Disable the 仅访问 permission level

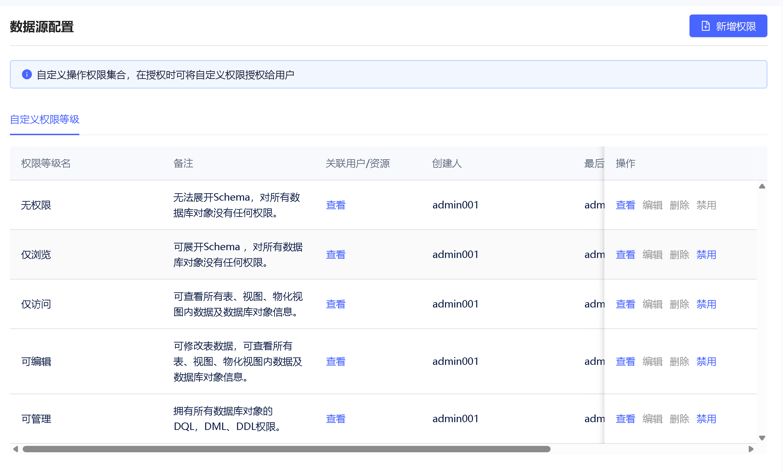[706, 304]
